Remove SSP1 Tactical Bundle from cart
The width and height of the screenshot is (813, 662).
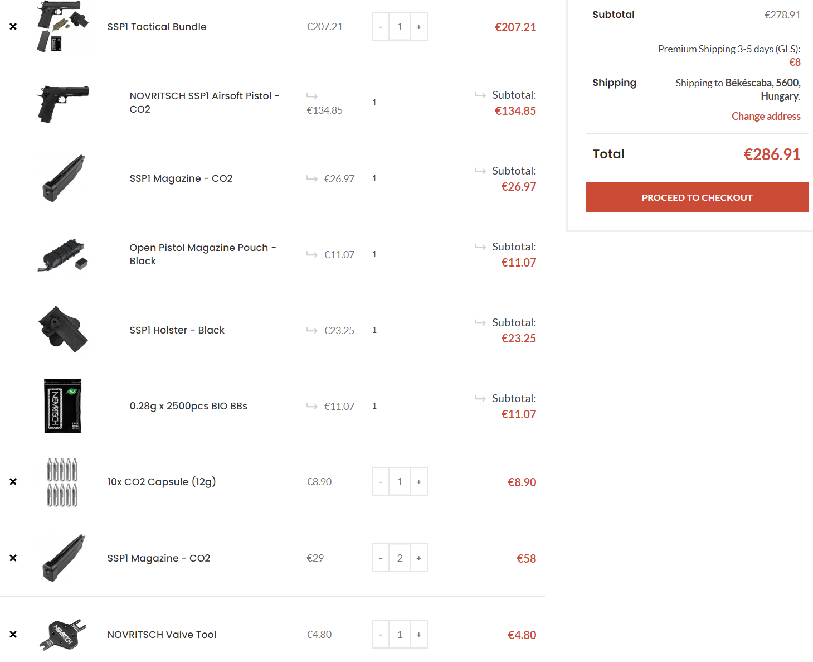coord(13,27)
